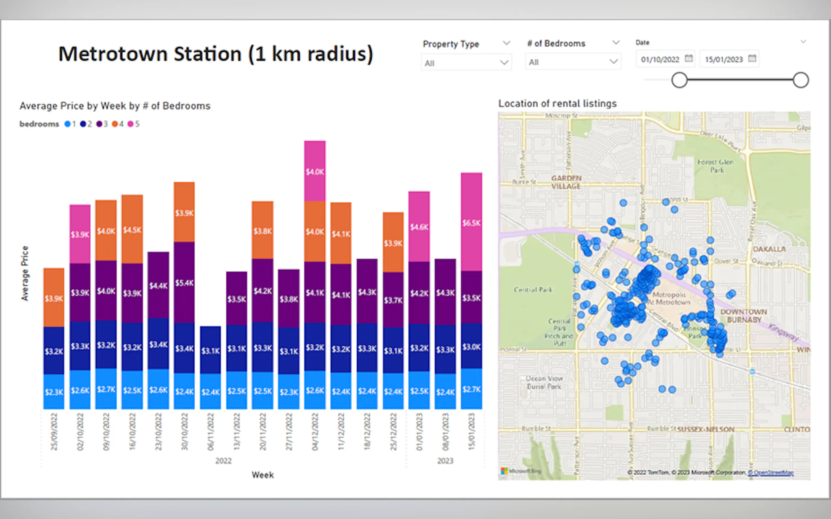The image size is (831, 519).
Task: Open the # of Bedrooms All dropdown
Action: [x=573, y=62]
